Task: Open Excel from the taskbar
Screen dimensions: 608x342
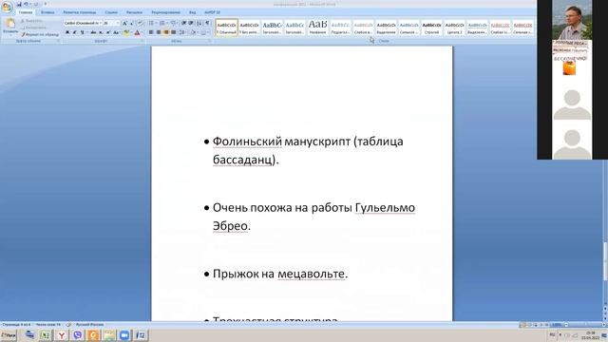Action: tap(46, 335)
